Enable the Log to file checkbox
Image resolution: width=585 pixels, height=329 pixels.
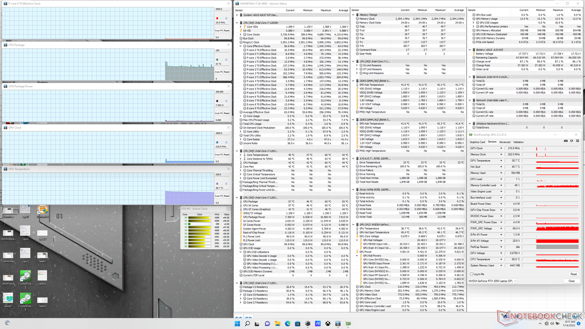click(x=472, y=274)
